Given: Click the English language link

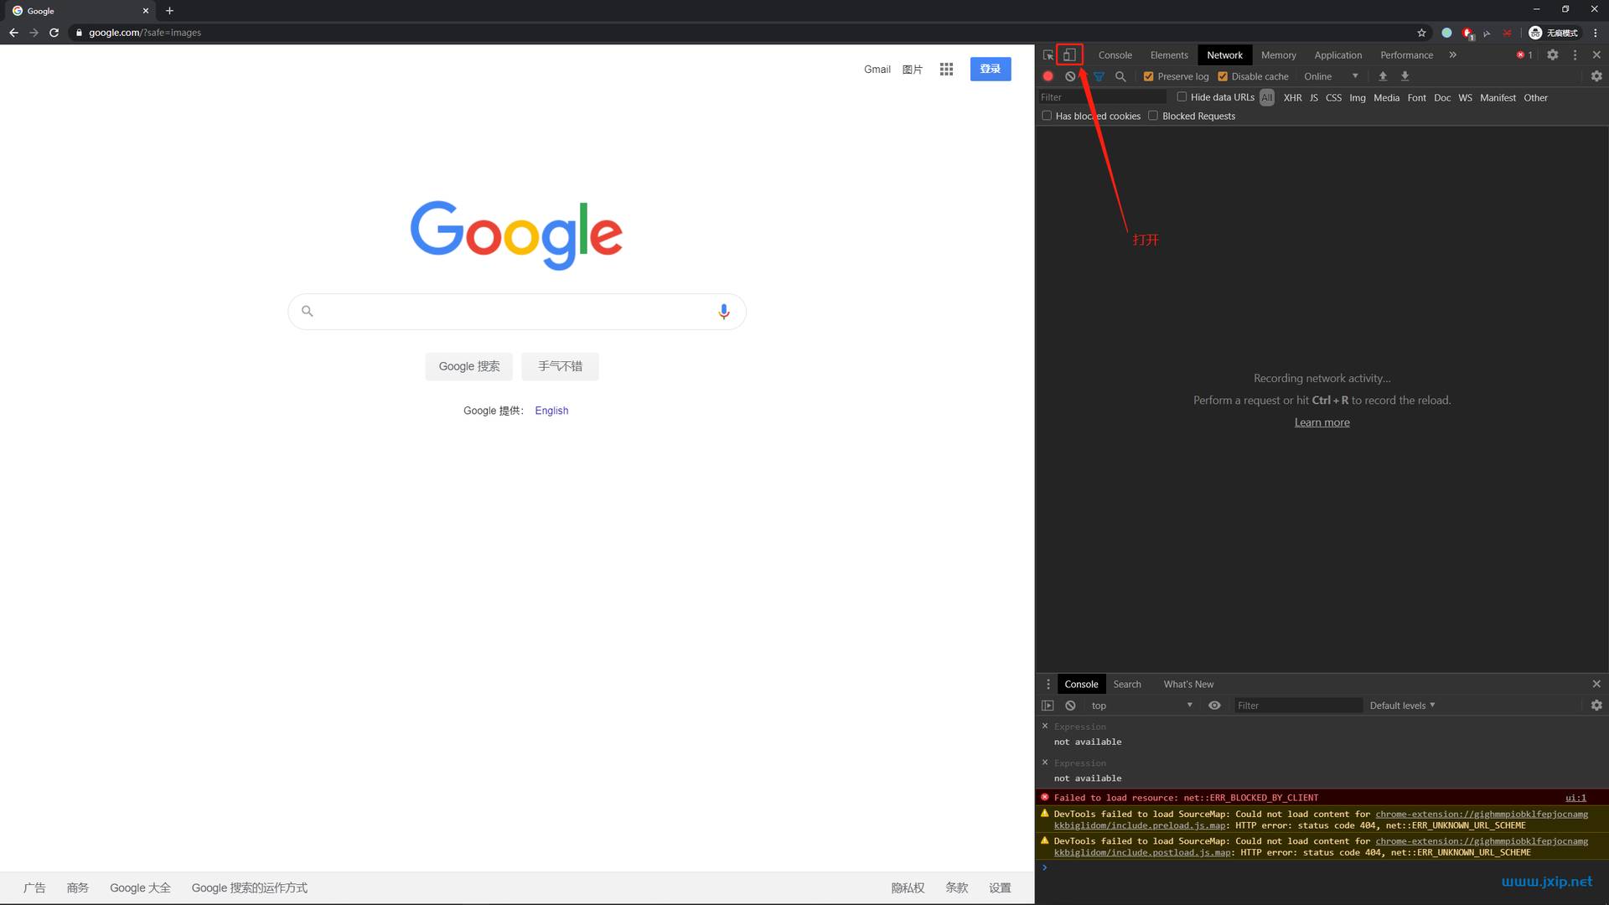Looking at the screenshot, I should pos(551,410).
